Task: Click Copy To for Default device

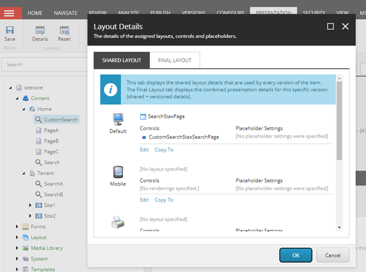Action: pos(164,150)
